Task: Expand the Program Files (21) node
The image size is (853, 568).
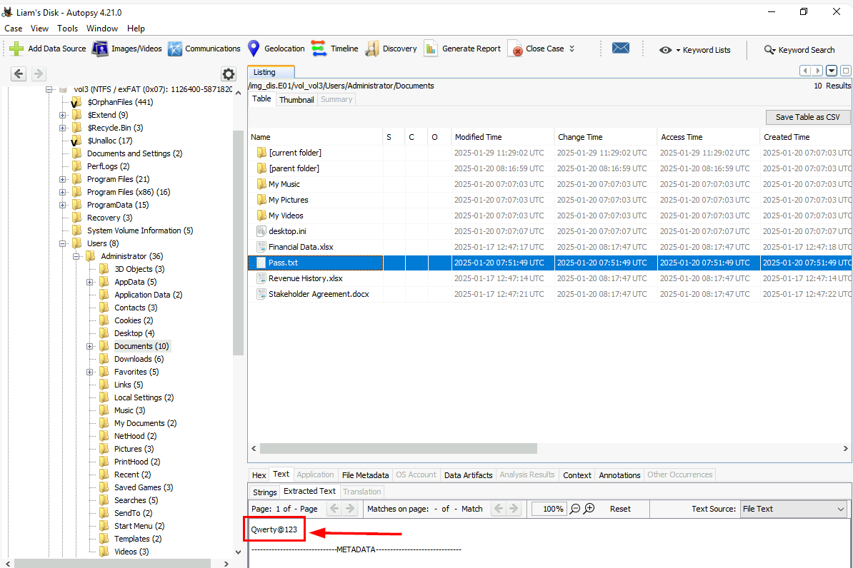Action: [x=63, y=179]
